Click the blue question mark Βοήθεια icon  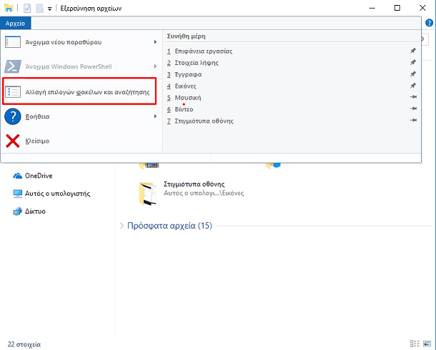13,116
